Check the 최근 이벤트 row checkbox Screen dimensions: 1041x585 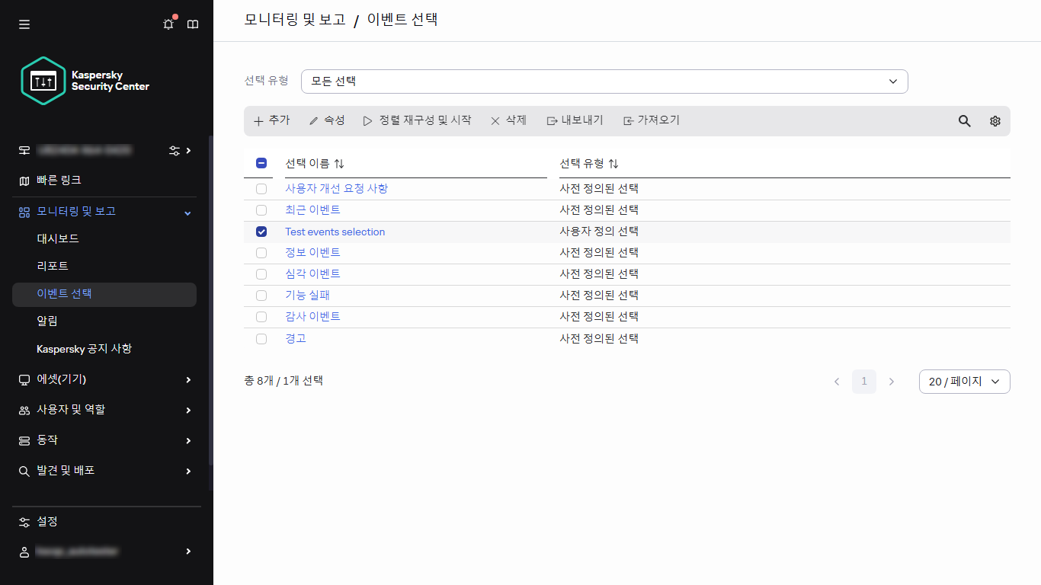[261, 209]
